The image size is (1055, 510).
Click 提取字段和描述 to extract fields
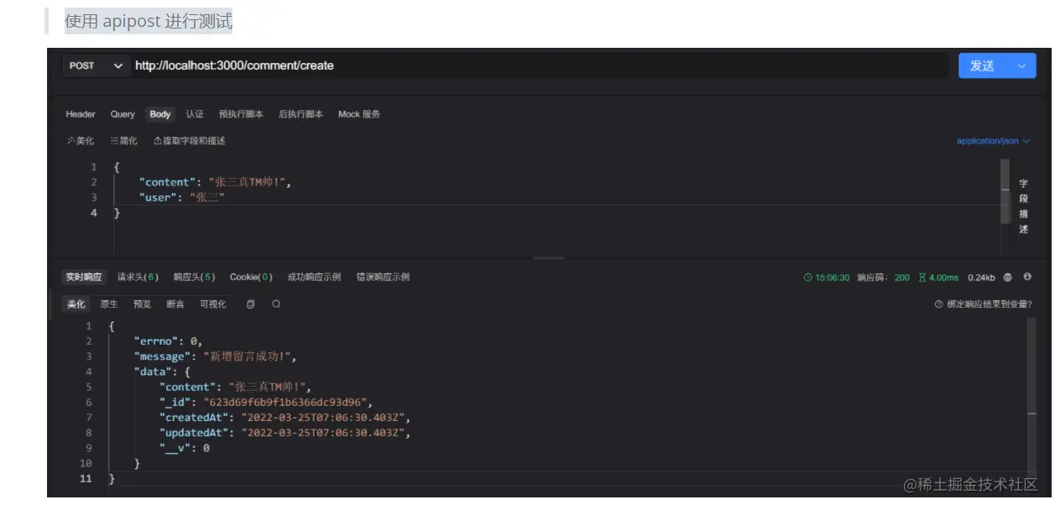pyautogui.click(x=189, y=141)
